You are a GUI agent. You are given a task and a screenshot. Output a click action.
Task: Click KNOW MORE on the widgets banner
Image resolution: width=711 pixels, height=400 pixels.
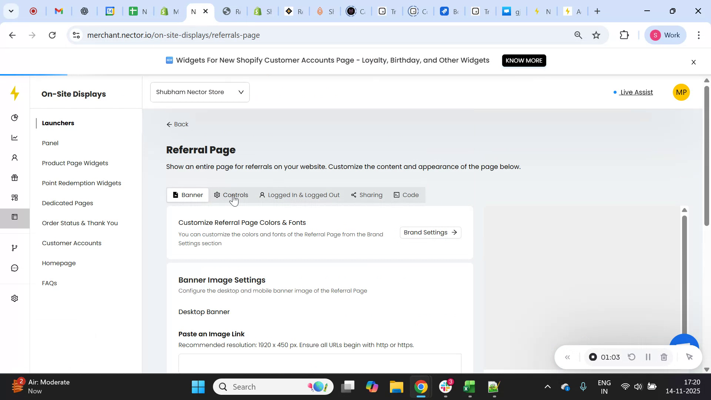pyautogui.click(x=524, y=60)
